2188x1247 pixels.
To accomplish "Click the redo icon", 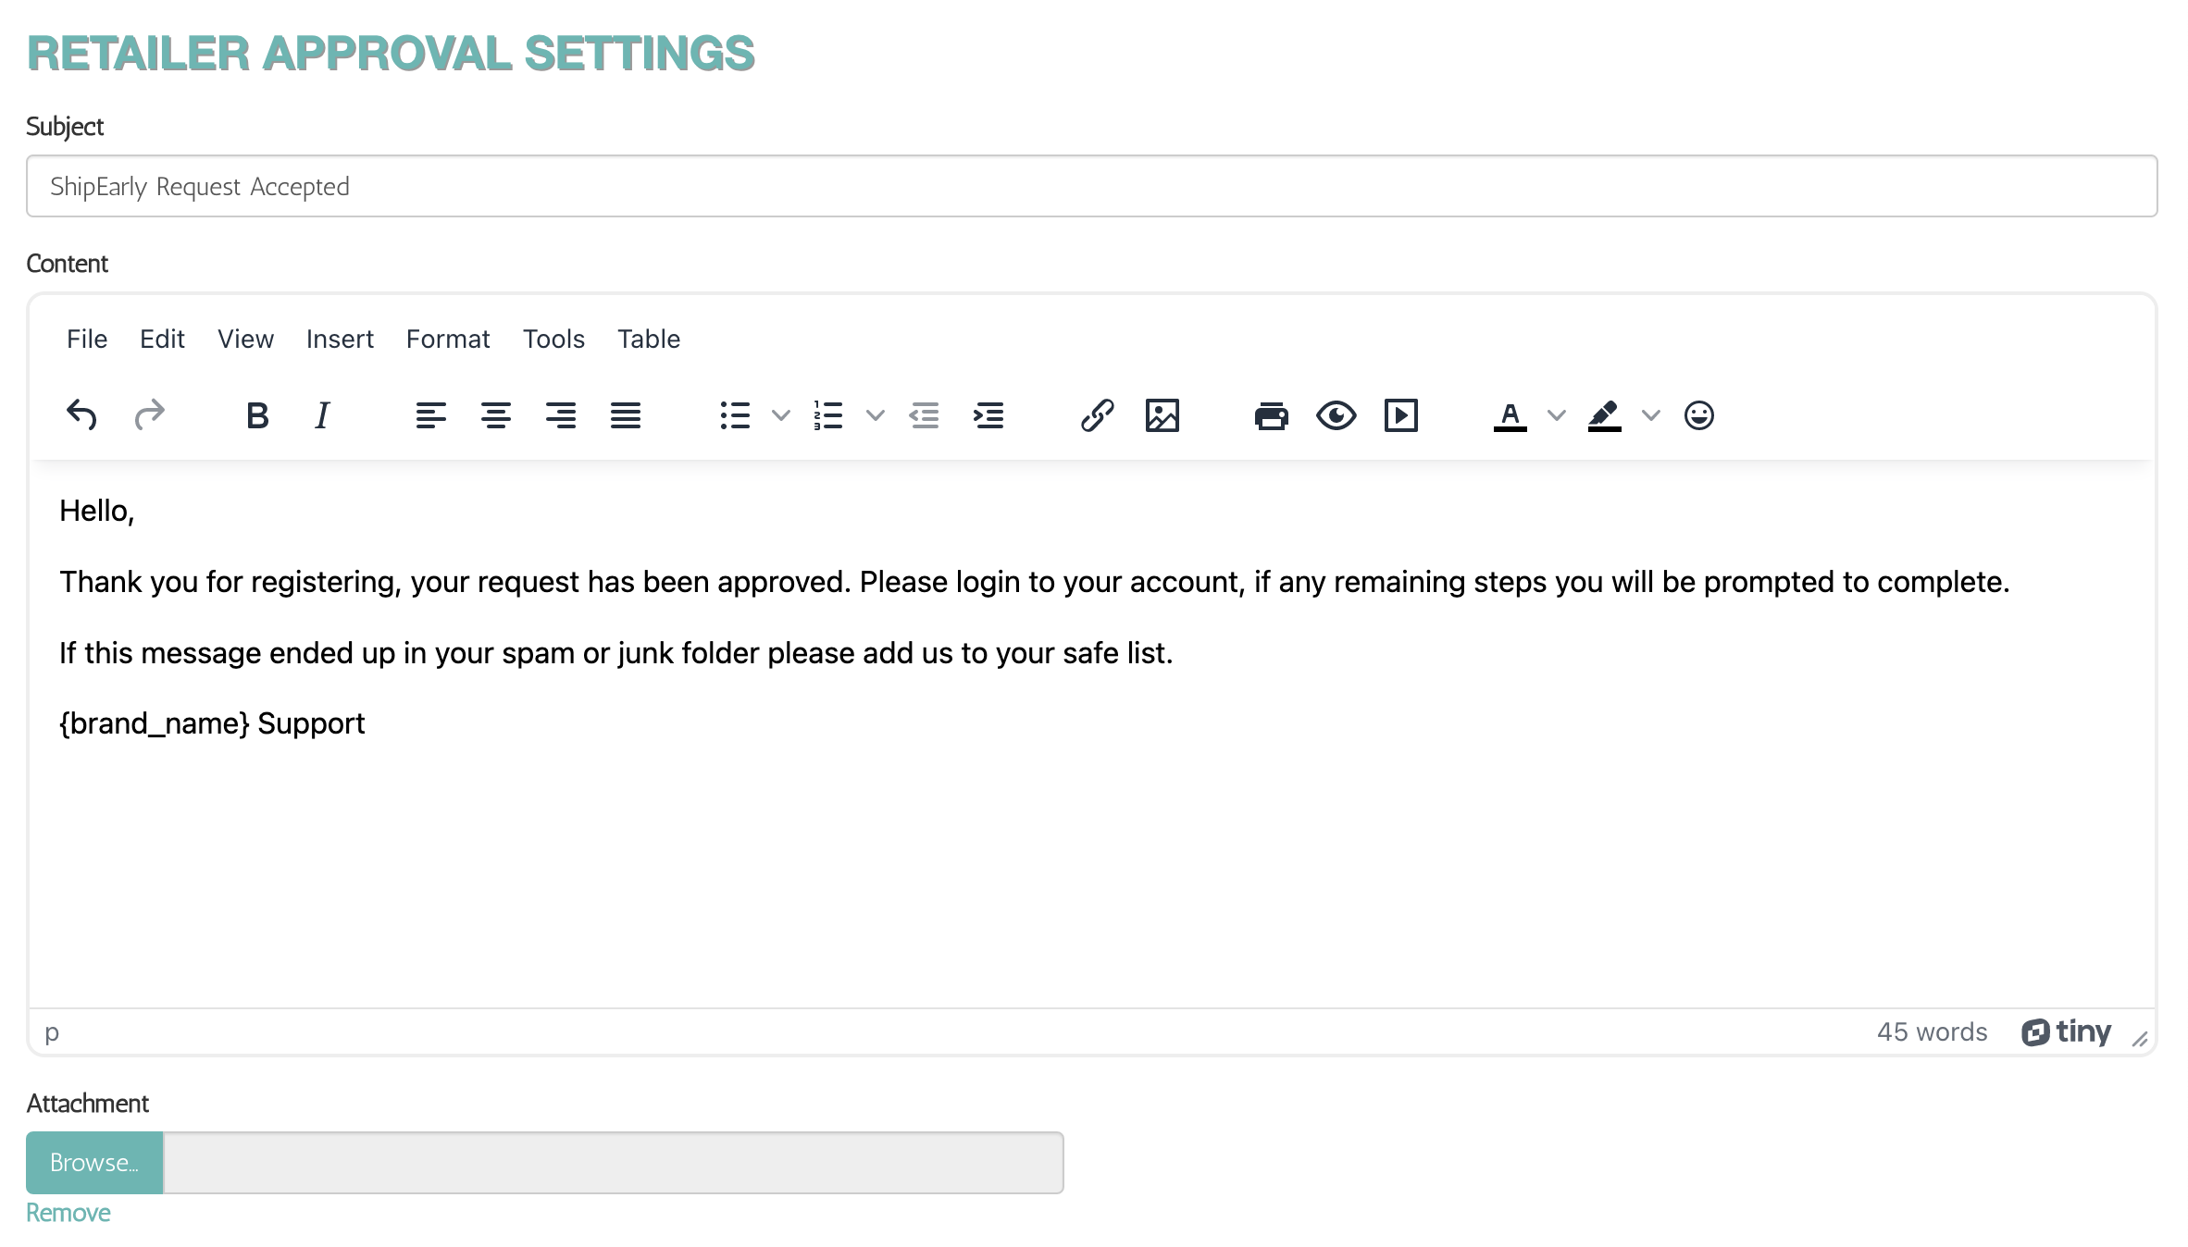I will [x=147, y=414].
